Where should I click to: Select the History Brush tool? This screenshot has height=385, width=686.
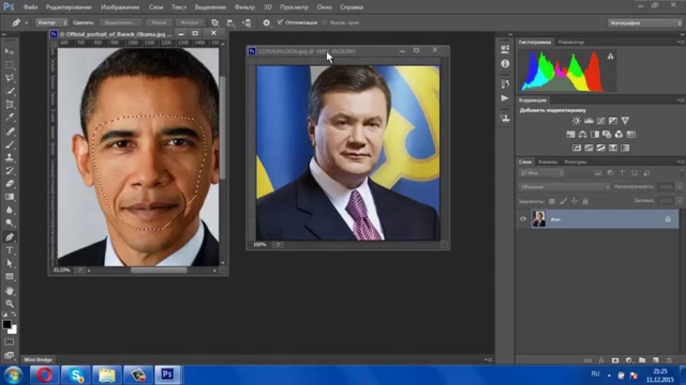pyautogui.click(x=10, y=171)
